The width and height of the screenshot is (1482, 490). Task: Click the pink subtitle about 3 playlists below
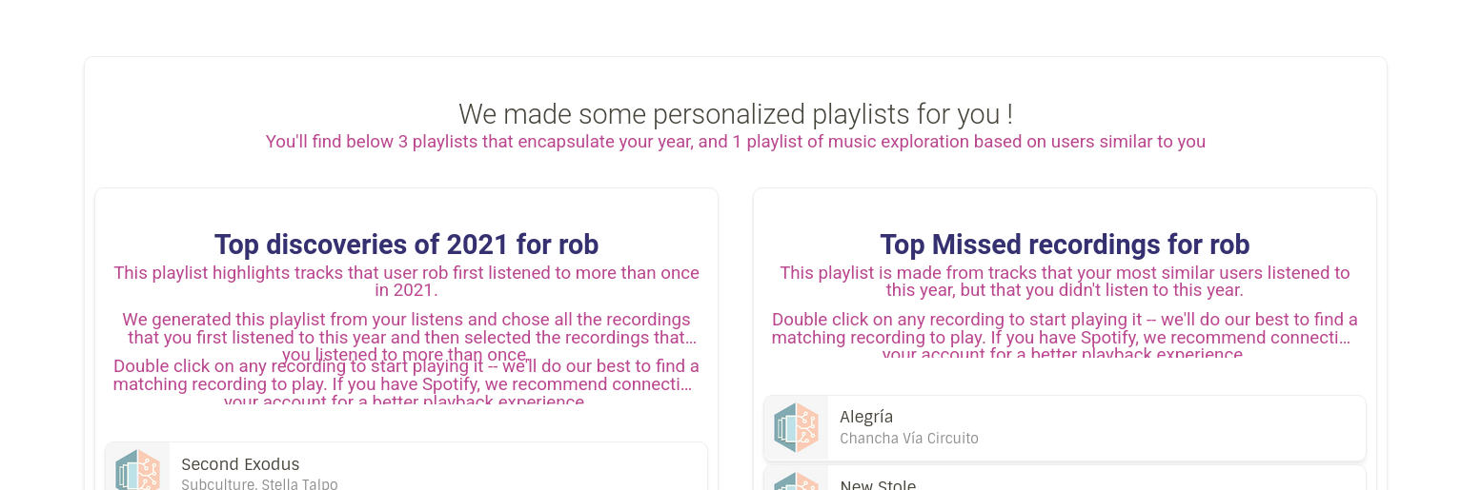tap(736, 142)
